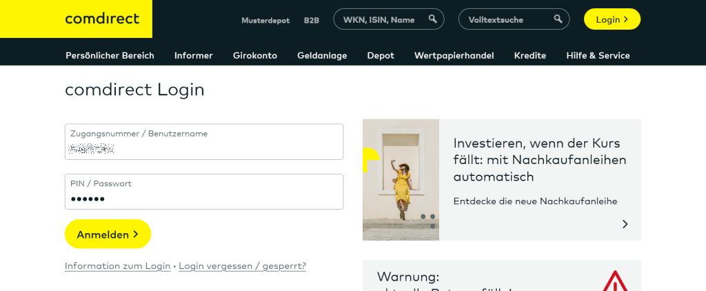
Task: Open the Kredite menu
Action: pyautogui.click(x=530, y=55)
